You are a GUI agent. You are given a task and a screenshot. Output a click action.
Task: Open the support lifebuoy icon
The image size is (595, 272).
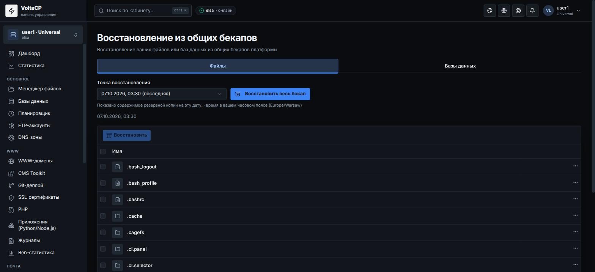[518, 11]
